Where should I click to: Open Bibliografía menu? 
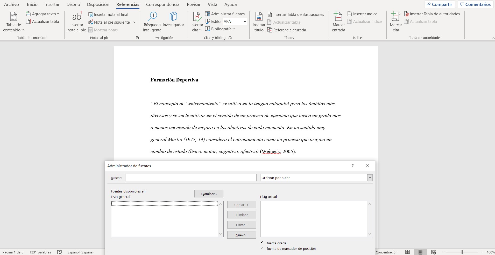[x=220, y=29]
